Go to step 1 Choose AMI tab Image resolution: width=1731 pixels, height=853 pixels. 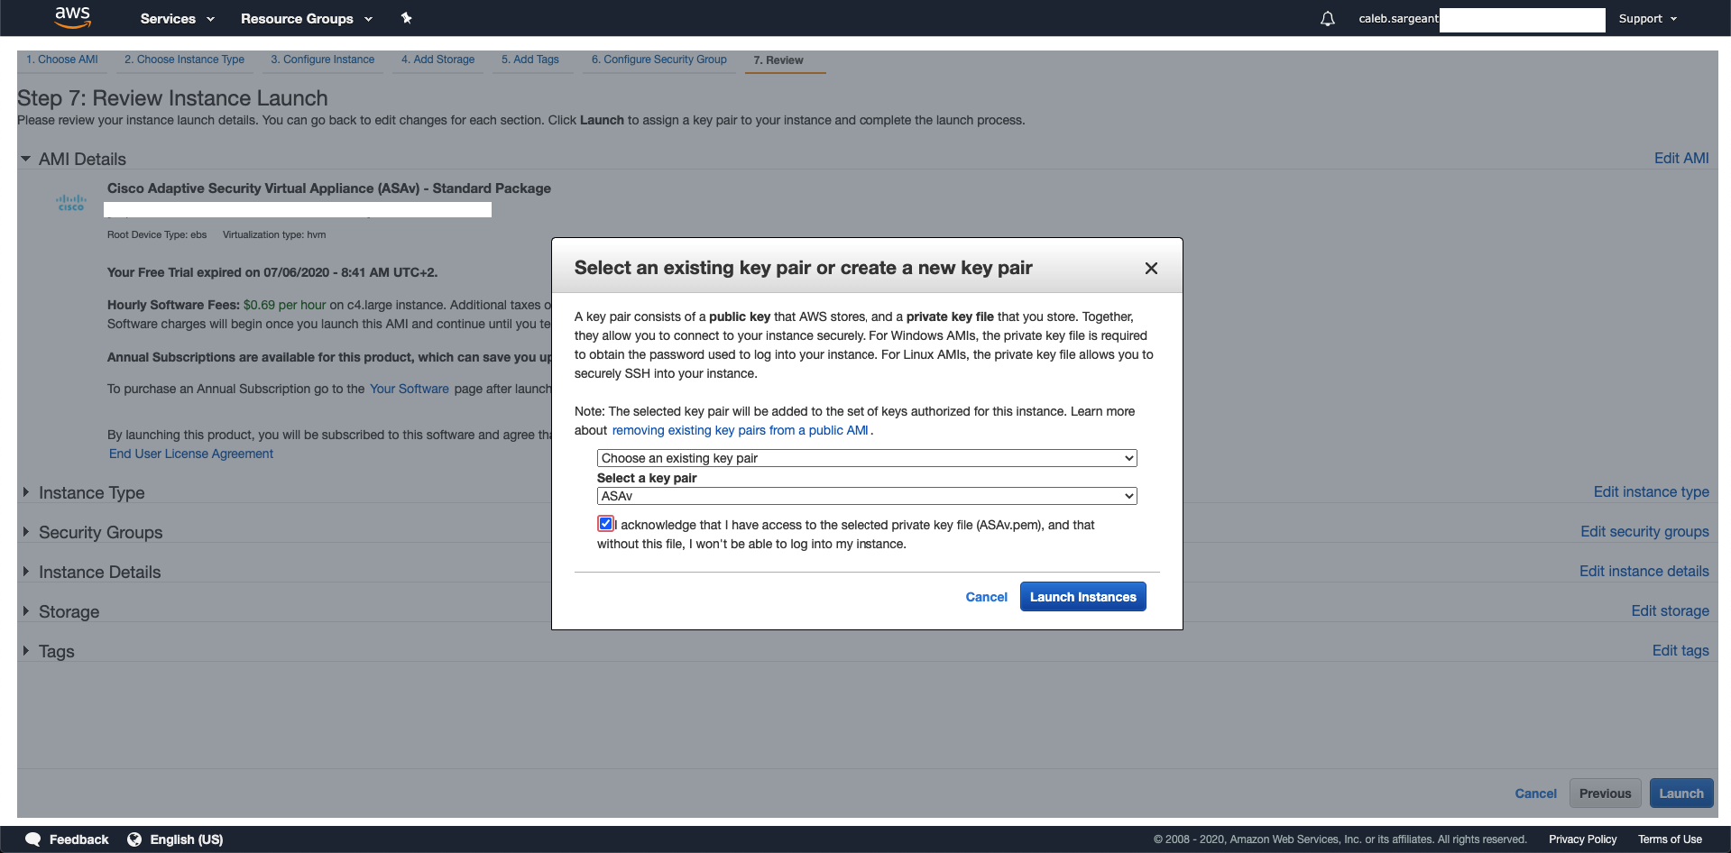click(62, 60)
